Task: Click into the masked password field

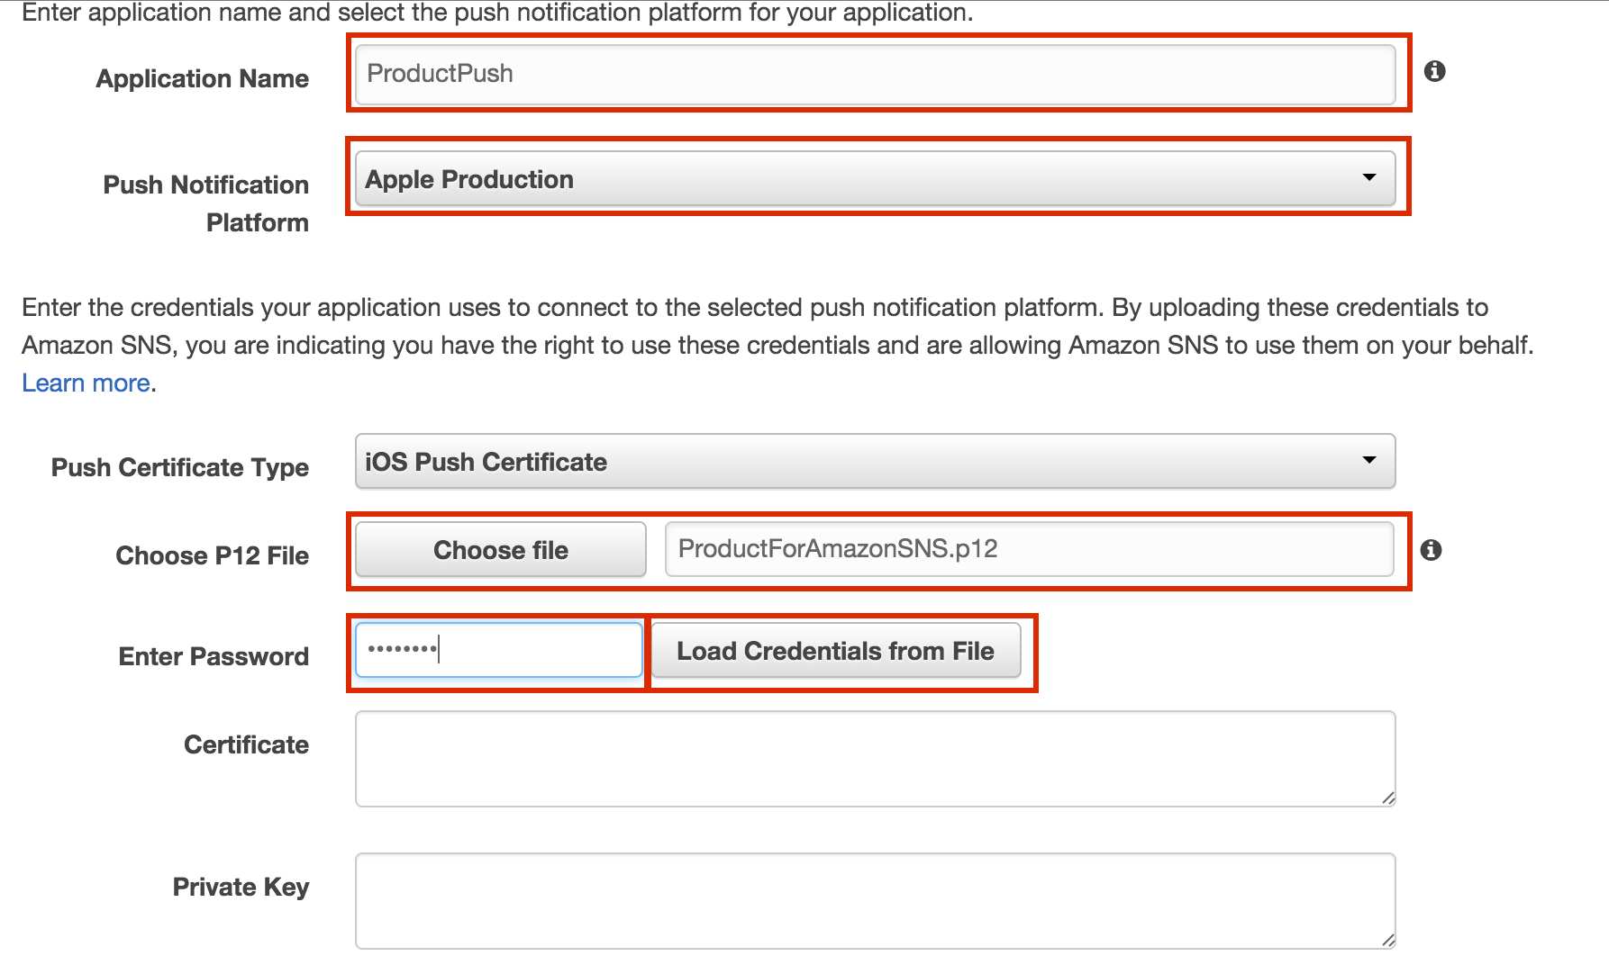Action: 498,650
